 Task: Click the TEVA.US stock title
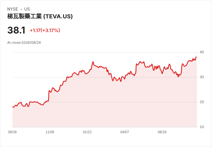[40, 16]
